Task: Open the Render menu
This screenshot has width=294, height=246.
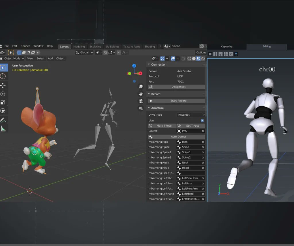Action: pos(25,46)
